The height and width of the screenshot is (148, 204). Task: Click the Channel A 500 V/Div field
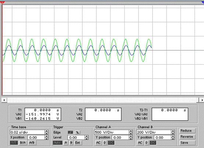click(111, 132)
